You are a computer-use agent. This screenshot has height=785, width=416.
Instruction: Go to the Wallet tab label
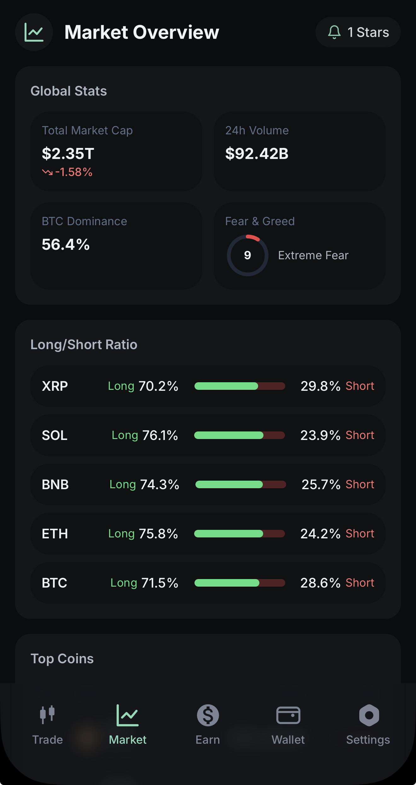tap(288, 740)
